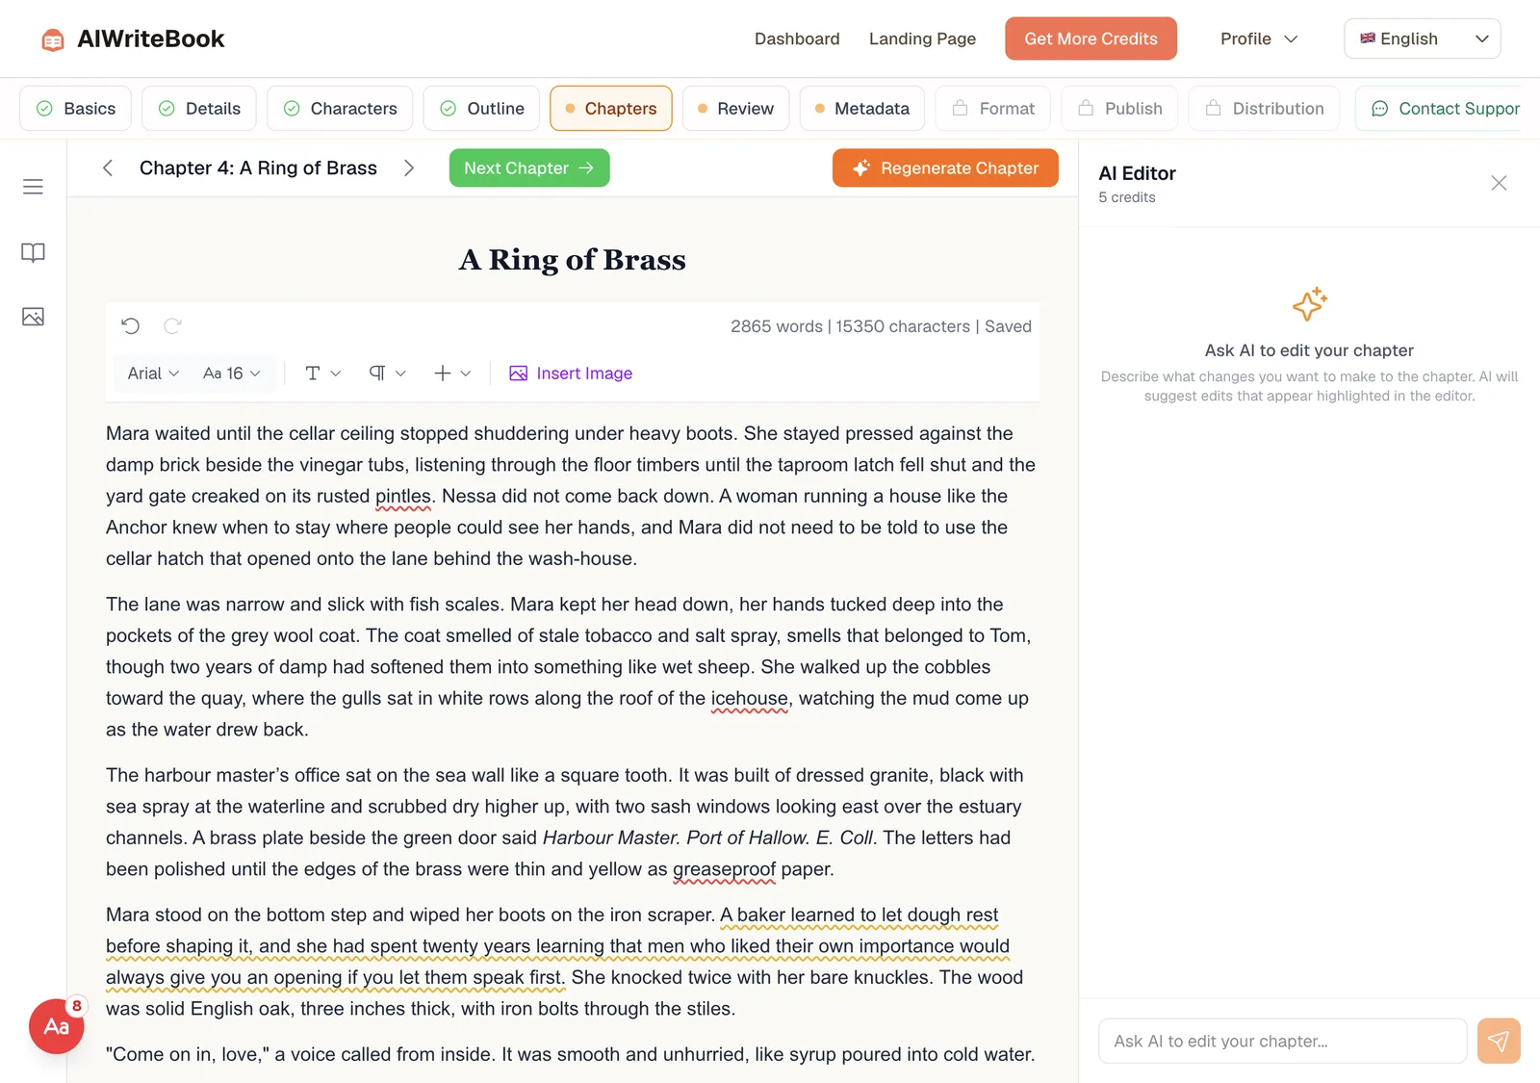Focus the Ask AI to edit input field

click(x=1282, y=1041)
